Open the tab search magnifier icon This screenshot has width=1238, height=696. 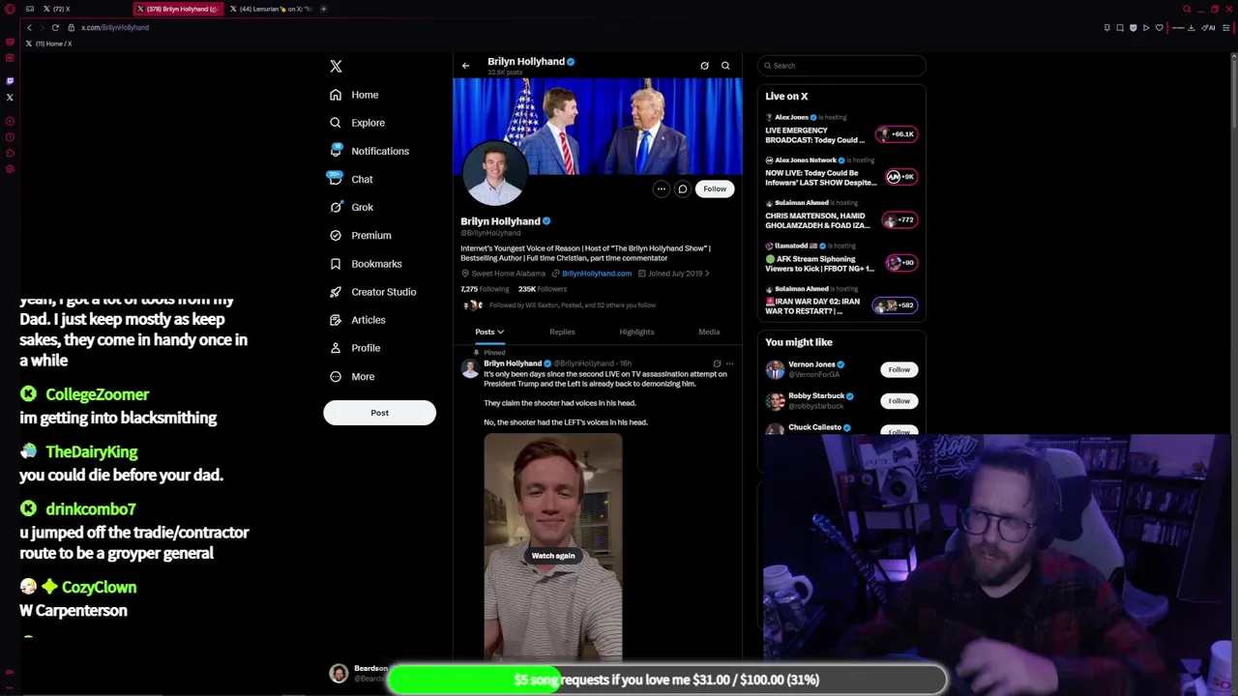click(1187, 9)
